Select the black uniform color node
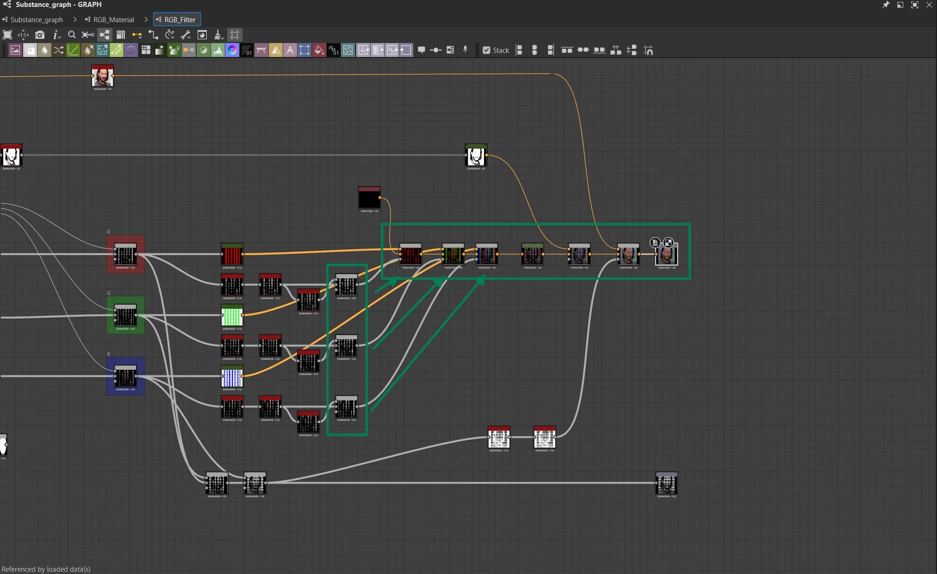 point(369,198)
